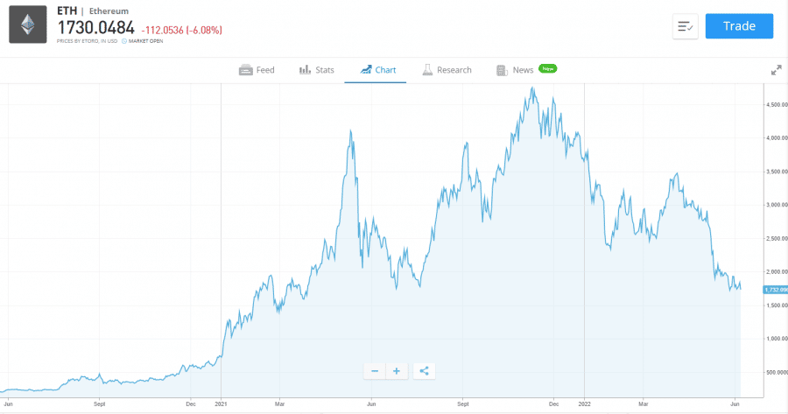Click the 4,500.00 price axis label

tap(776, 104)
